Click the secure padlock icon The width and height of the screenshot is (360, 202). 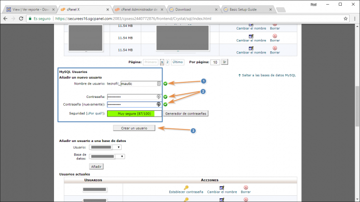click(30, 19)
